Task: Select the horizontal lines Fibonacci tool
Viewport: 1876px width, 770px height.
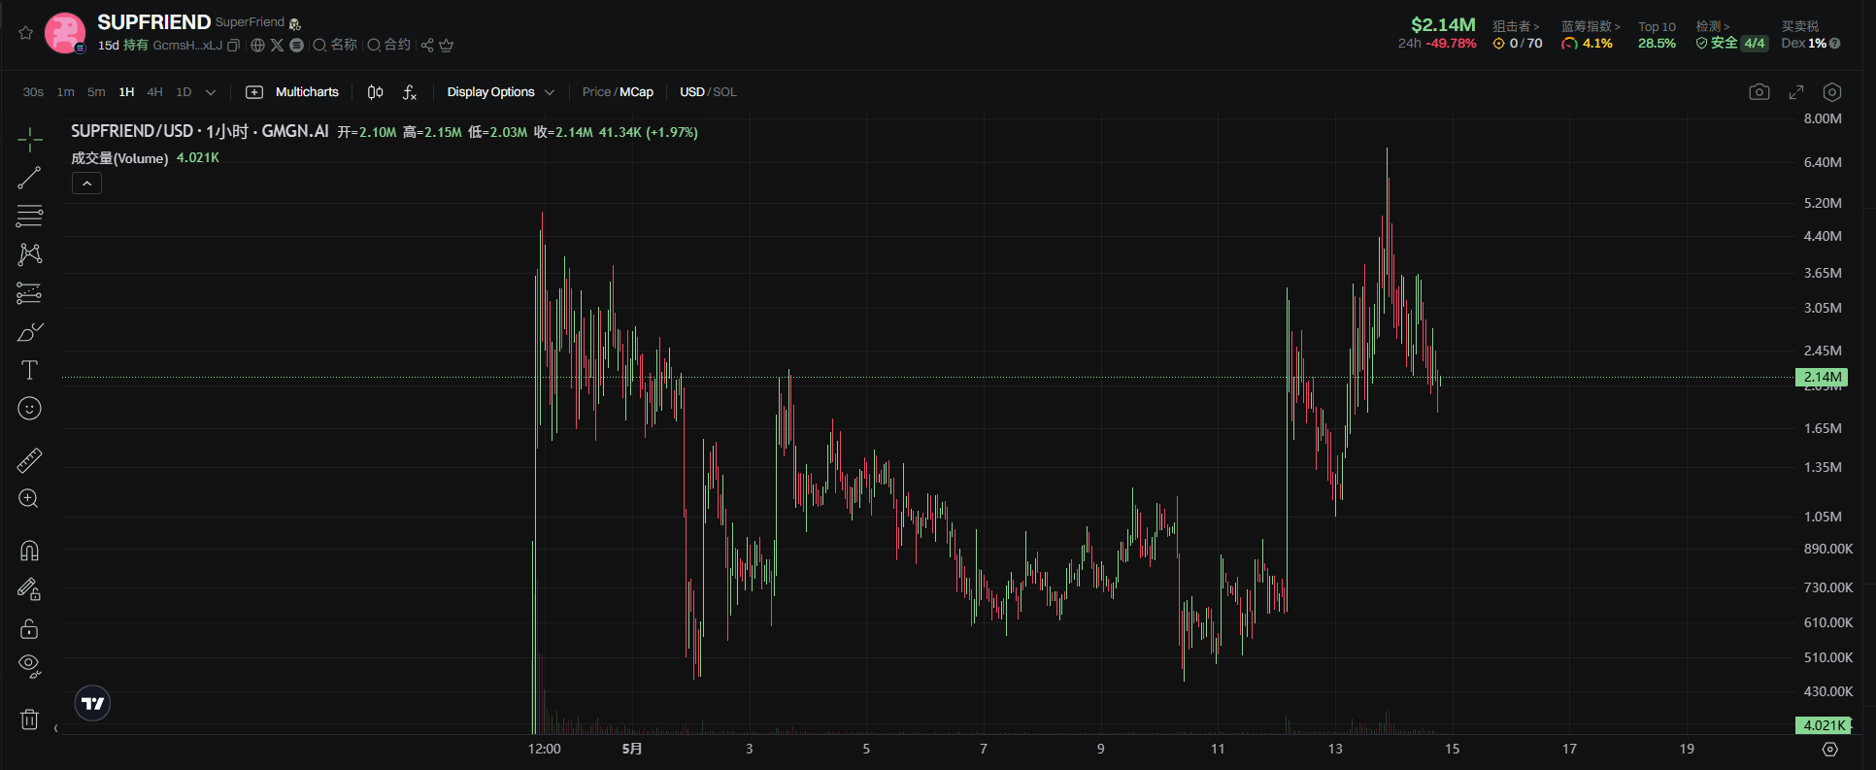Action: (30, 216)
